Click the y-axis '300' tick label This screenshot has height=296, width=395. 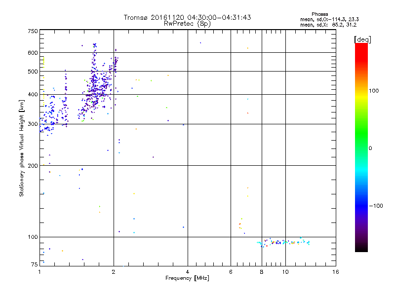tap(33, 124)
